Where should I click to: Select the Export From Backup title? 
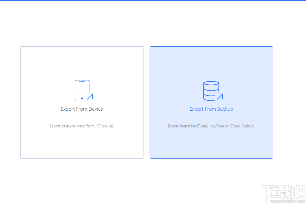tap(211, 109)
